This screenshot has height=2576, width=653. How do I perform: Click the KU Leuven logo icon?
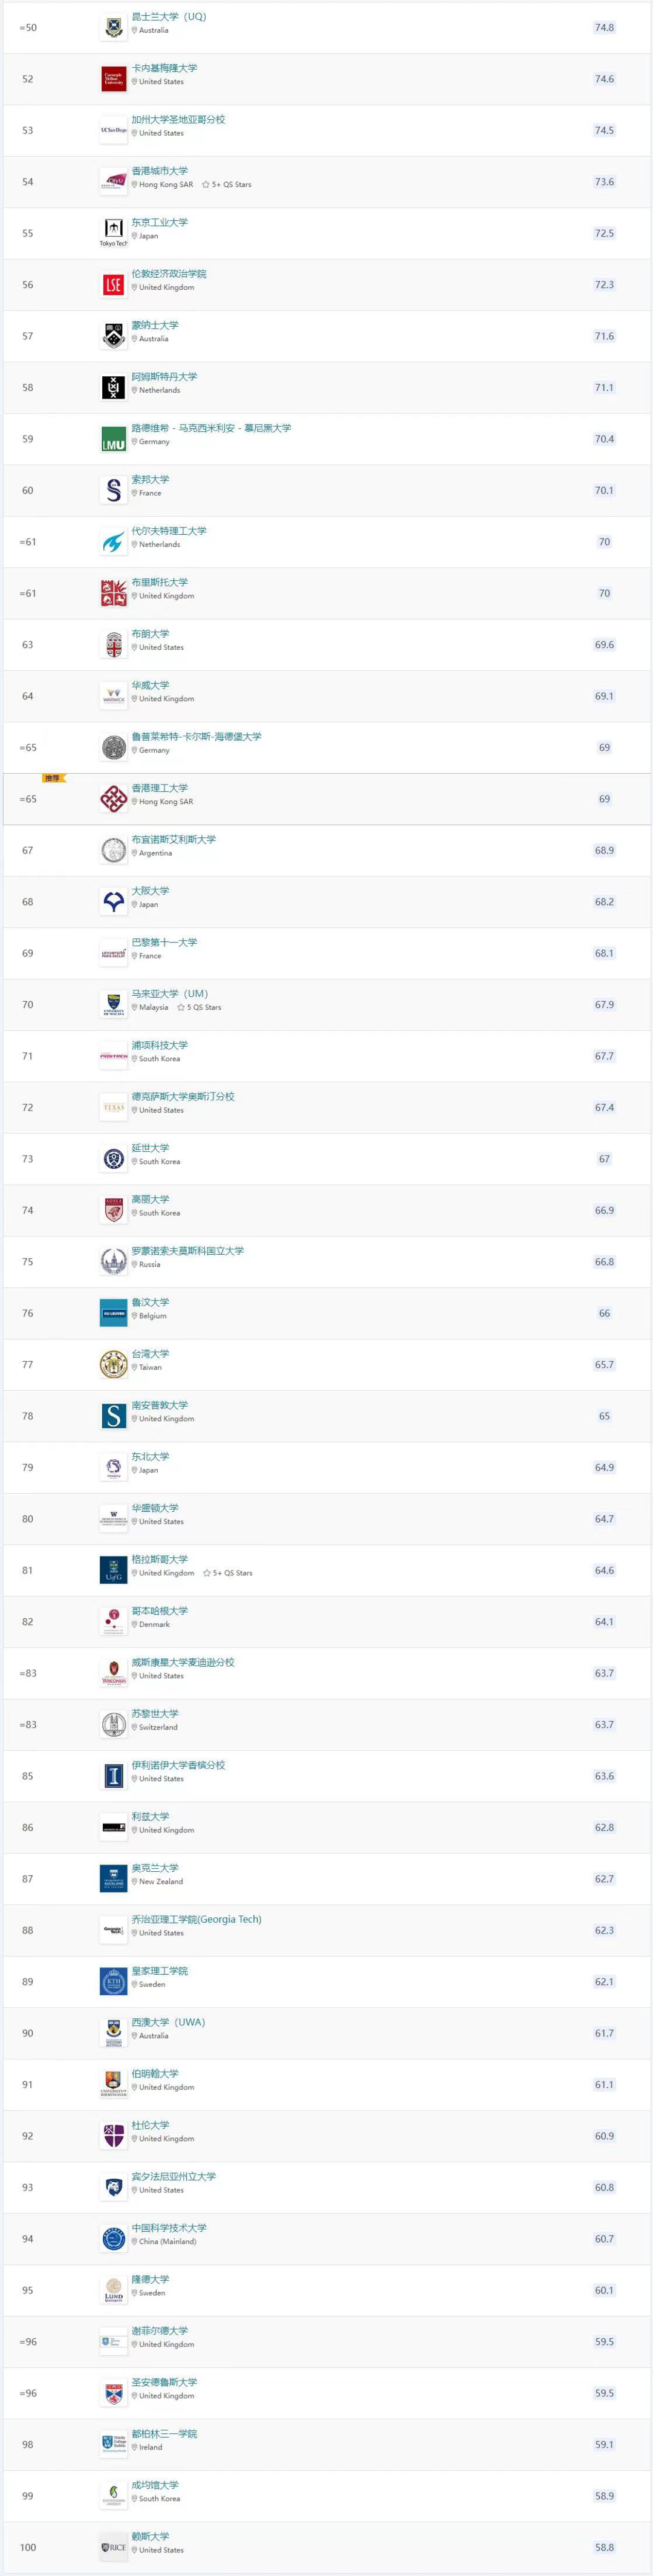(x=113, y=1313)
